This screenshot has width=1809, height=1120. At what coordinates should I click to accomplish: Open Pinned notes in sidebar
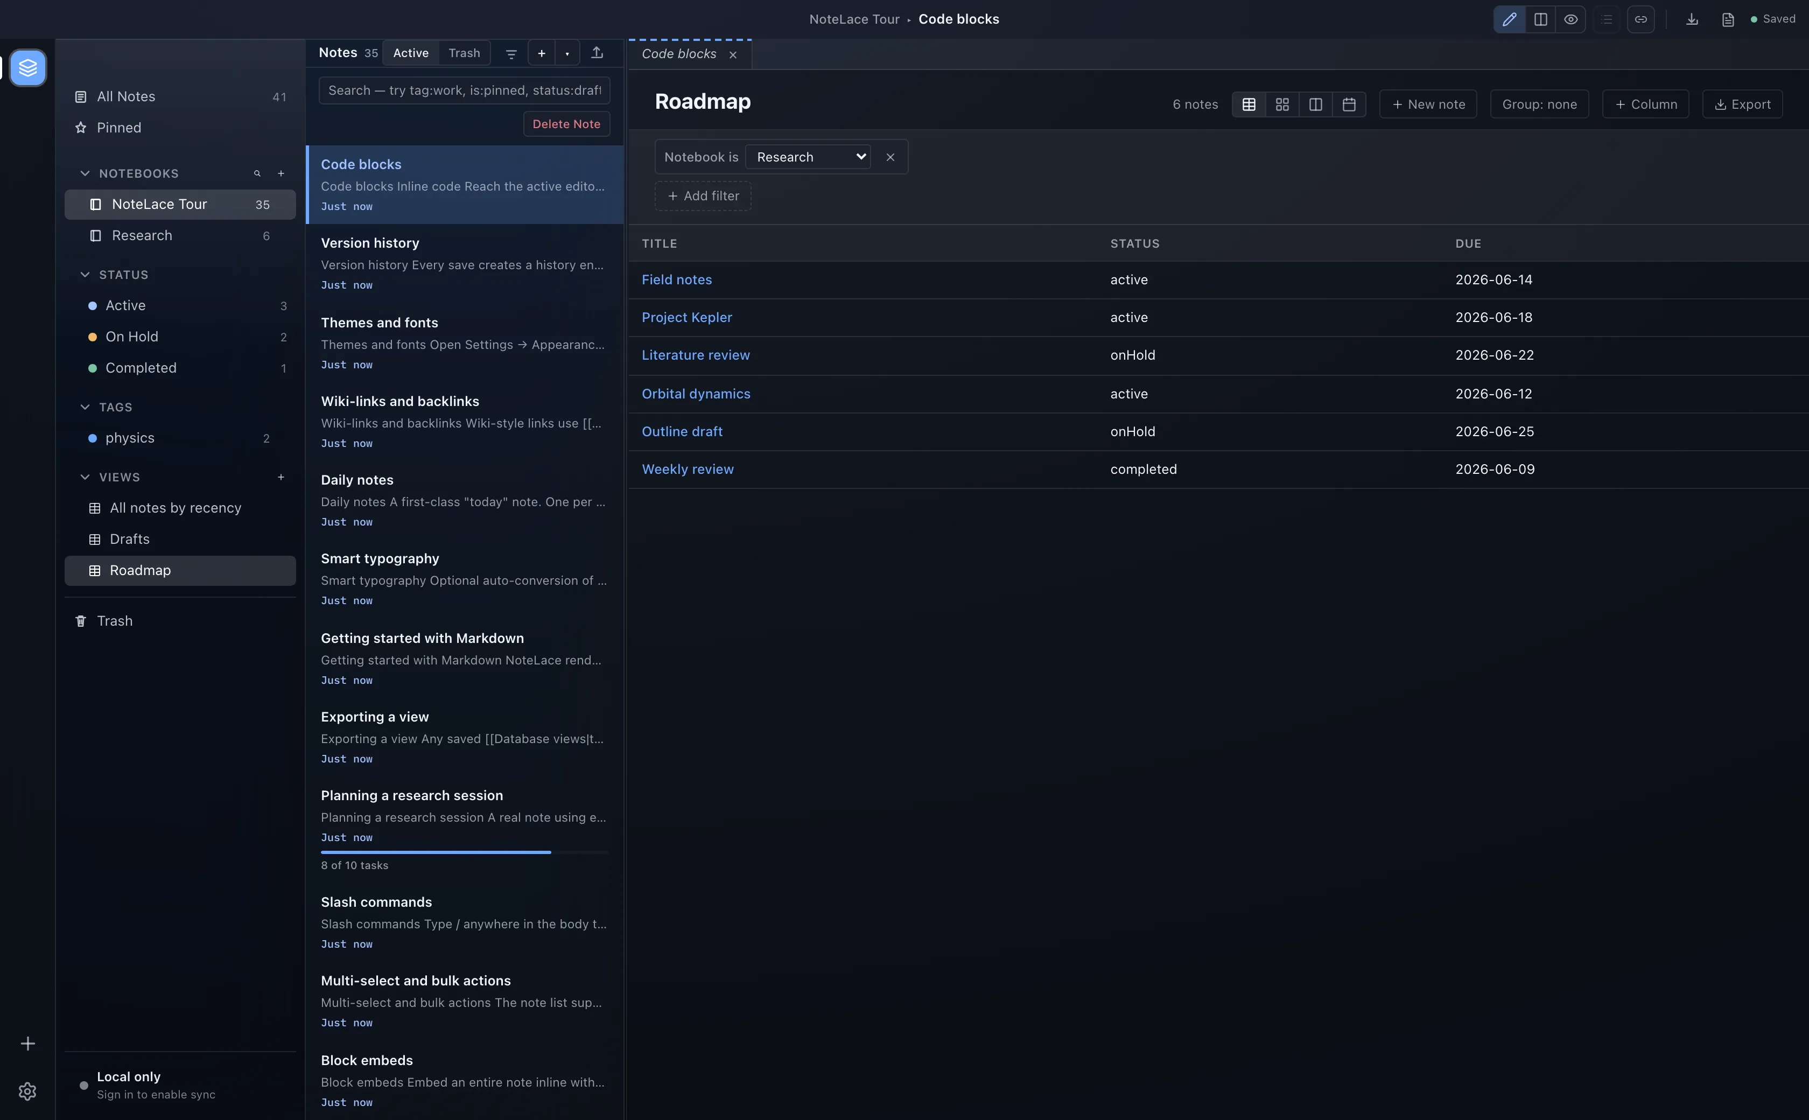(180, 128)
